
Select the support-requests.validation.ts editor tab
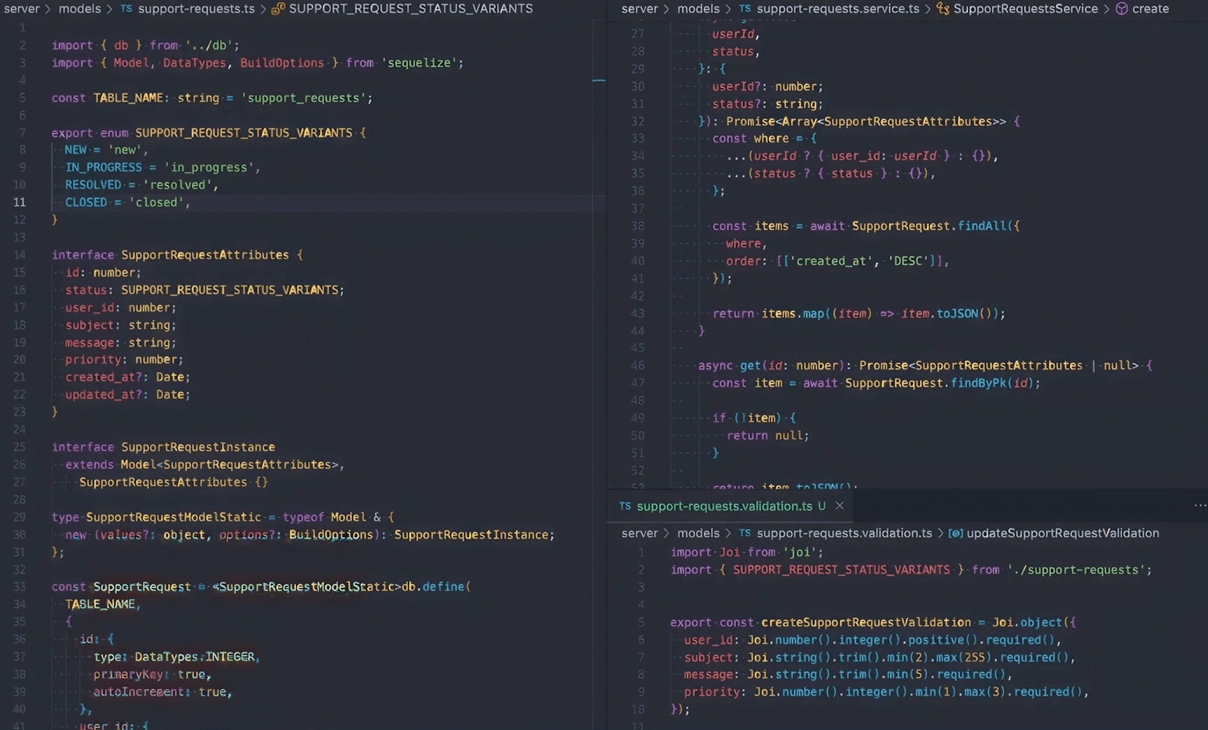730,506
